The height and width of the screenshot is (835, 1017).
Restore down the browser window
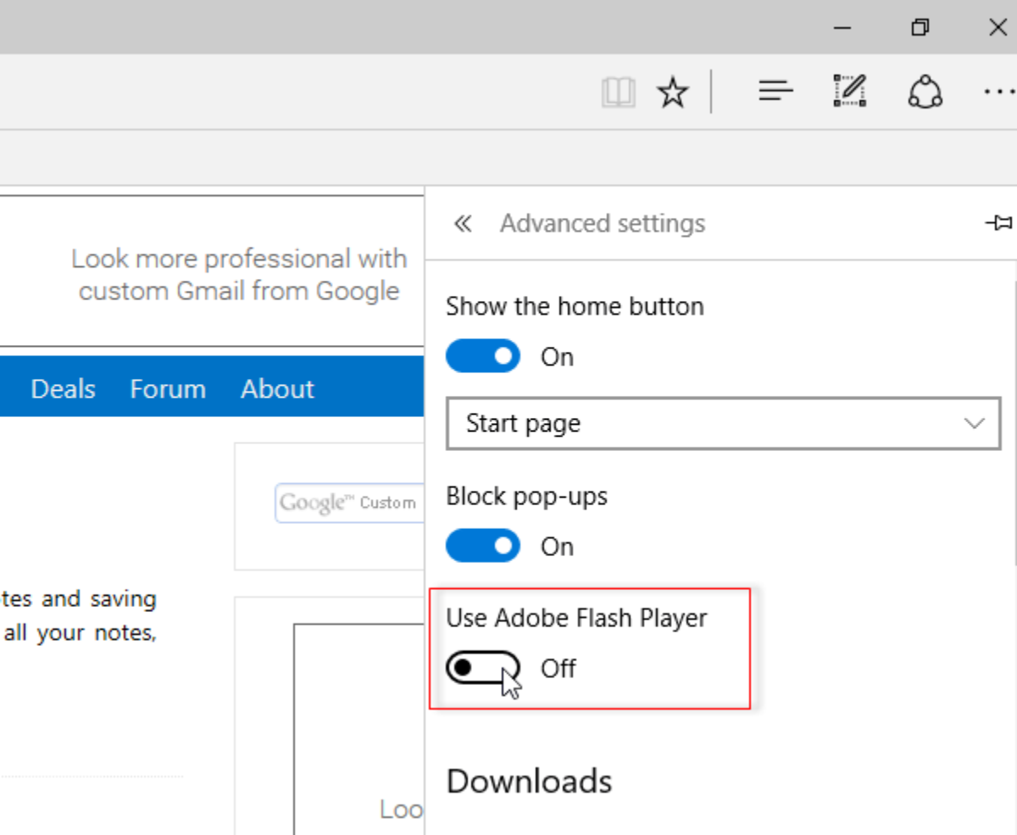(x=920, y=27)
